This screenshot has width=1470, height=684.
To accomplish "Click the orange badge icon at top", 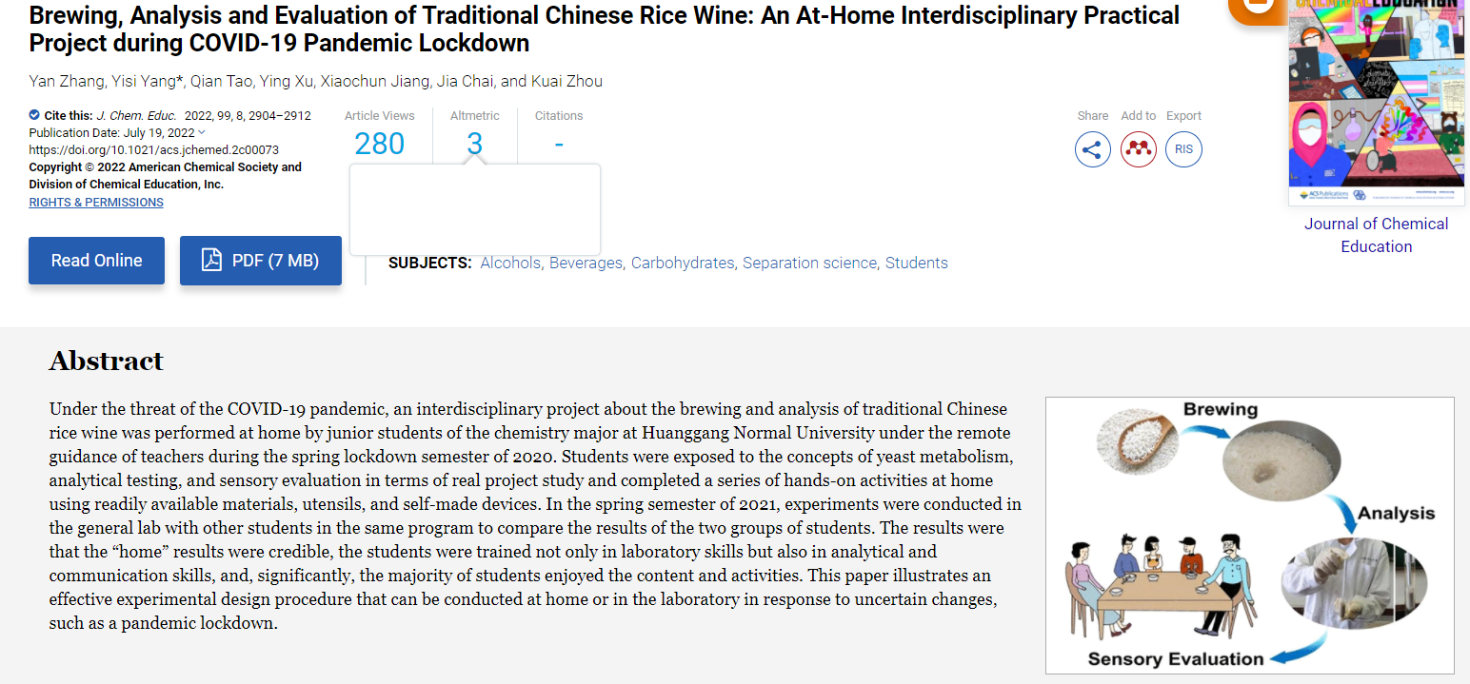I will (x=1255, y=10).
